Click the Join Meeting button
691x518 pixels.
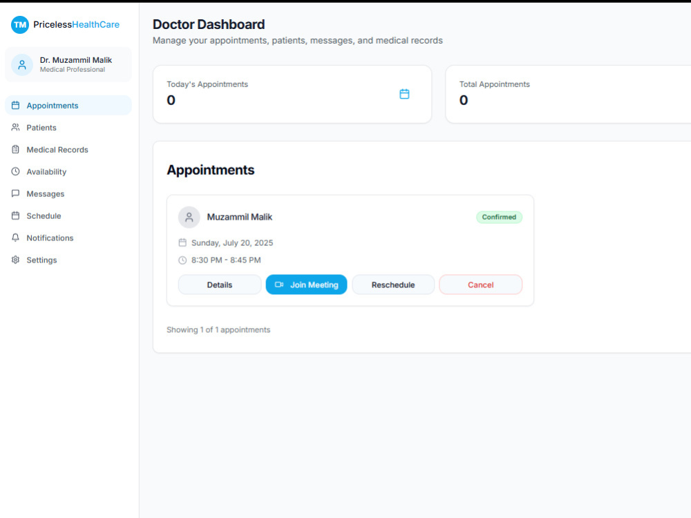306,285
